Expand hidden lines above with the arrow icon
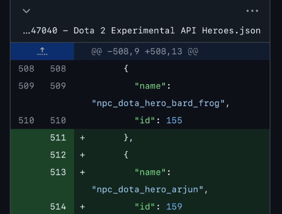Screen dimensions: 282x214 (42, 52)
